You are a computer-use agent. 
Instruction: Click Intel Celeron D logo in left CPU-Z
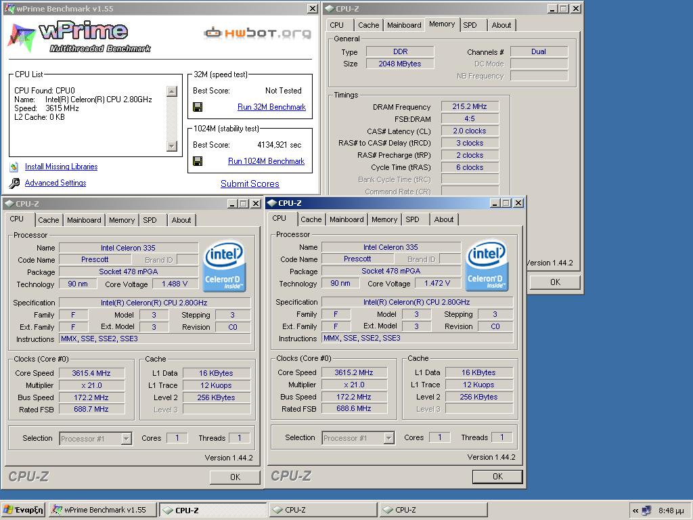coord(225,265)
